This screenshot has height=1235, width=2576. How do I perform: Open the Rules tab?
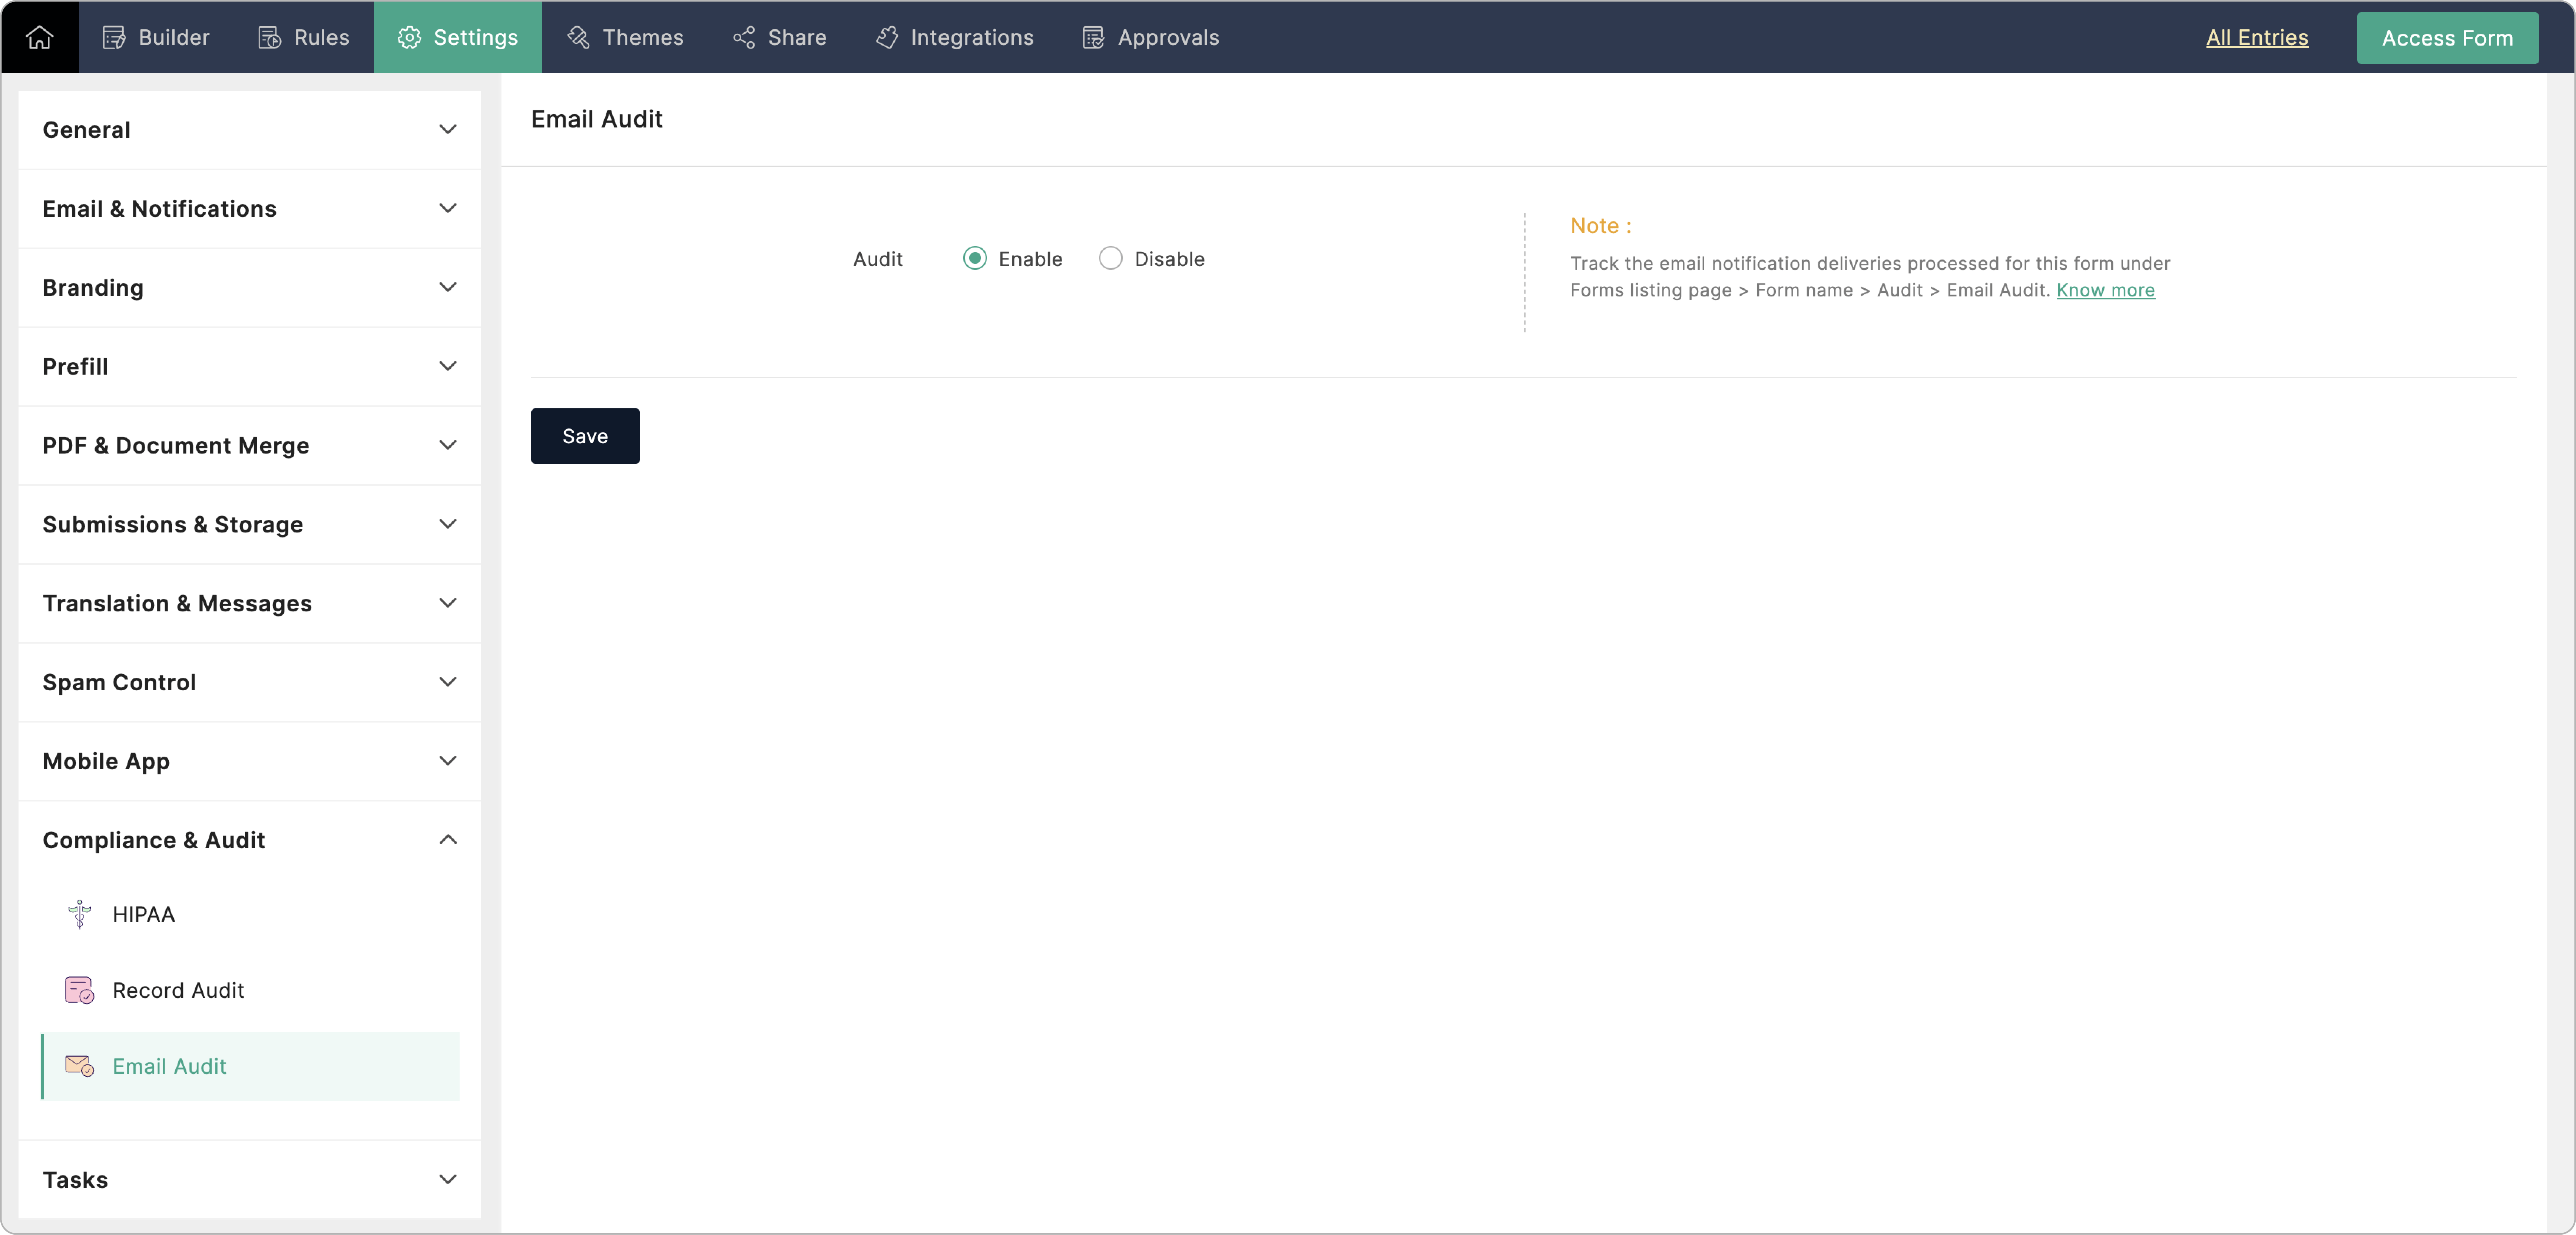pyautogui.click(x=304, y=37)
